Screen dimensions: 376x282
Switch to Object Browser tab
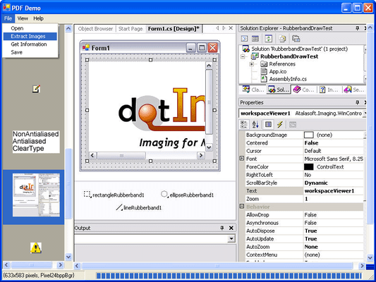95,29
